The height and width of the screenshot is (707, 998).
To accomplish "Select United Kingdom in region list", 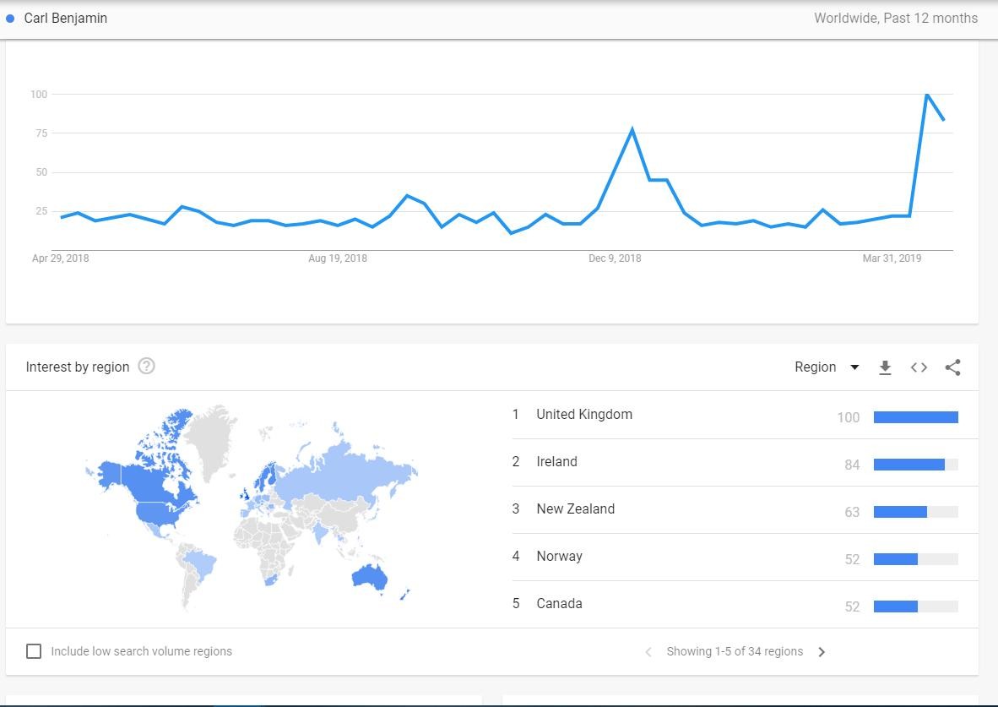I will (584, 415).
